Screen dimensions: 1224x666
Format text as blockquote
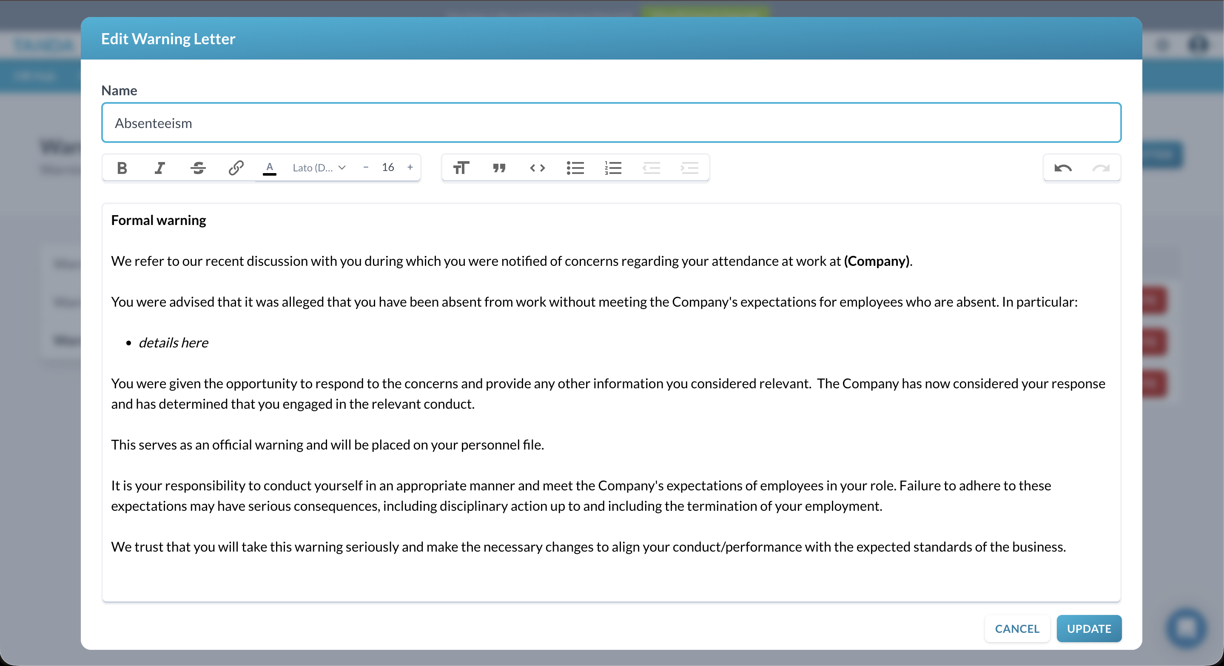(x=499, y=168)
